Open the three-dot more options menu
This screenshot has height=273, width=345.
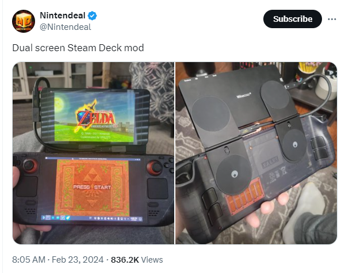tap(332, 19)
